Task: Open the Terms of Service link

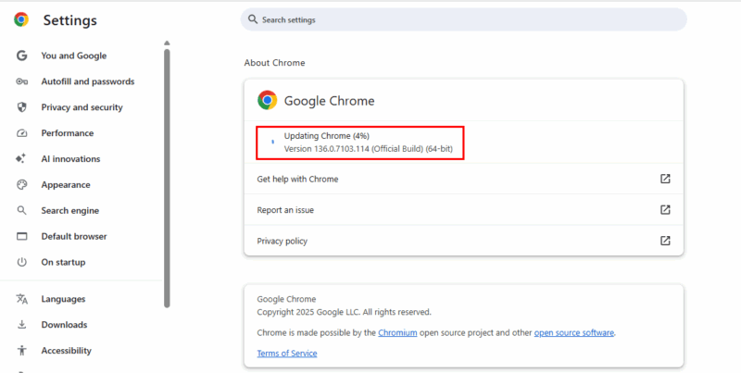Action: coord(287,354)
